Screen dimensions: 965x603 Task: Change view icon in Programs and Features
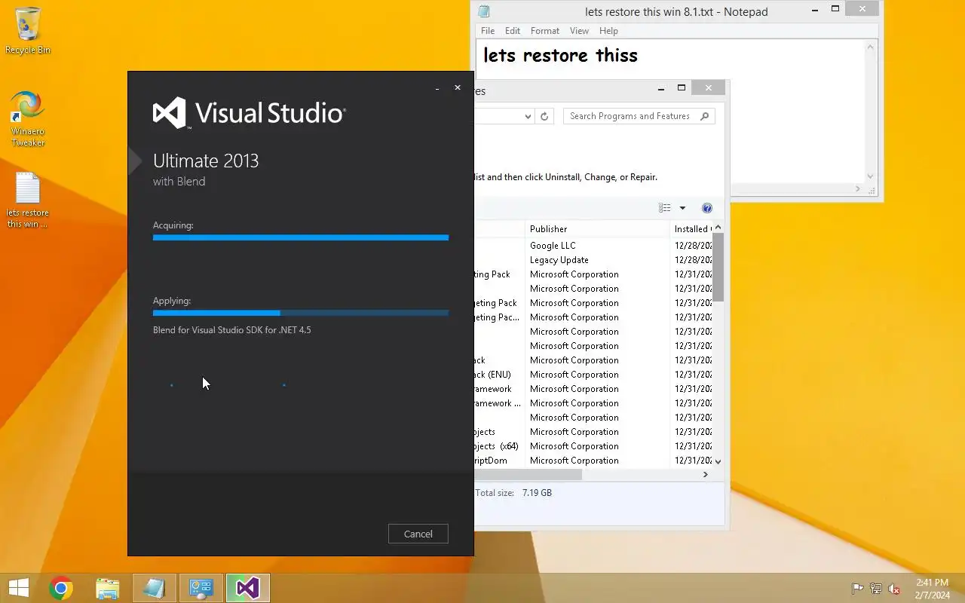664,208
